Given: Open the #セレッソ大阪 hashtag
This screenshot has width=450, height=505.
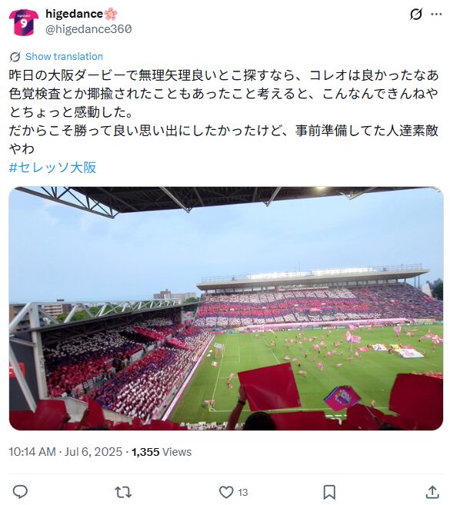Looking at the screenshot, I should coord(53,168).
